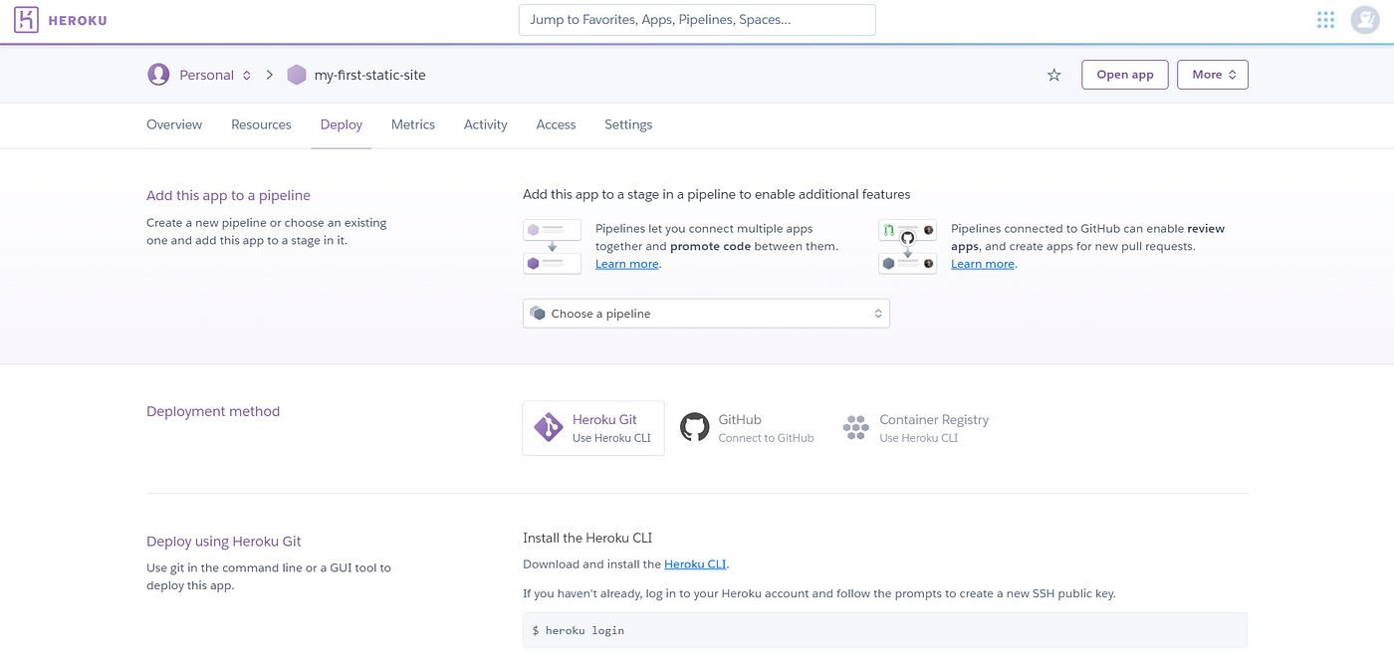This screenshot has height=667, width=1394.
Task: Open the More actions dropdown
Action: pos(1213,75)
